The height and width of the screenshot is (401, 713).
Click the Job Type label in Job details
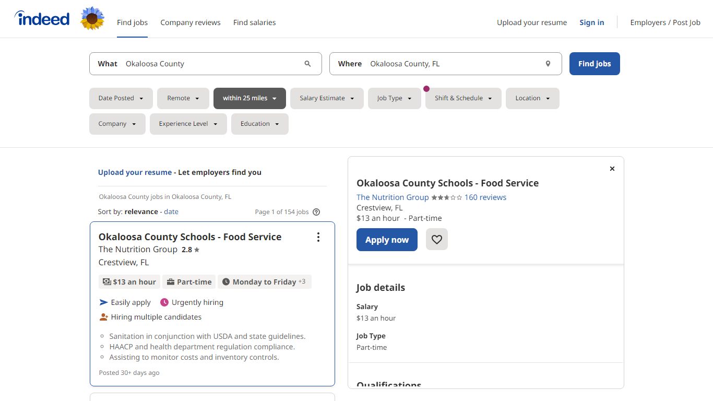pos(371,336)
